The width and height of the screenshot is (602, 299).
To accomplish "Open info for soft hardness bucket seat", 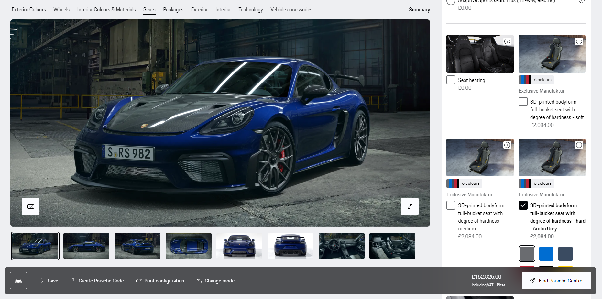I will [x=579, y=41].
